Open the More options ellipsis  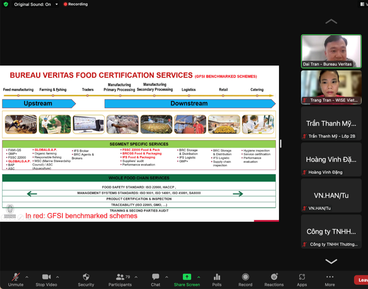(x=329, y=277)
